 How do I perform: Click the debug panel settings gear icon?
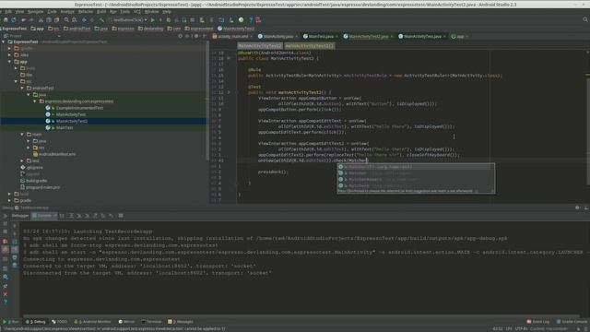coord(578,207)
